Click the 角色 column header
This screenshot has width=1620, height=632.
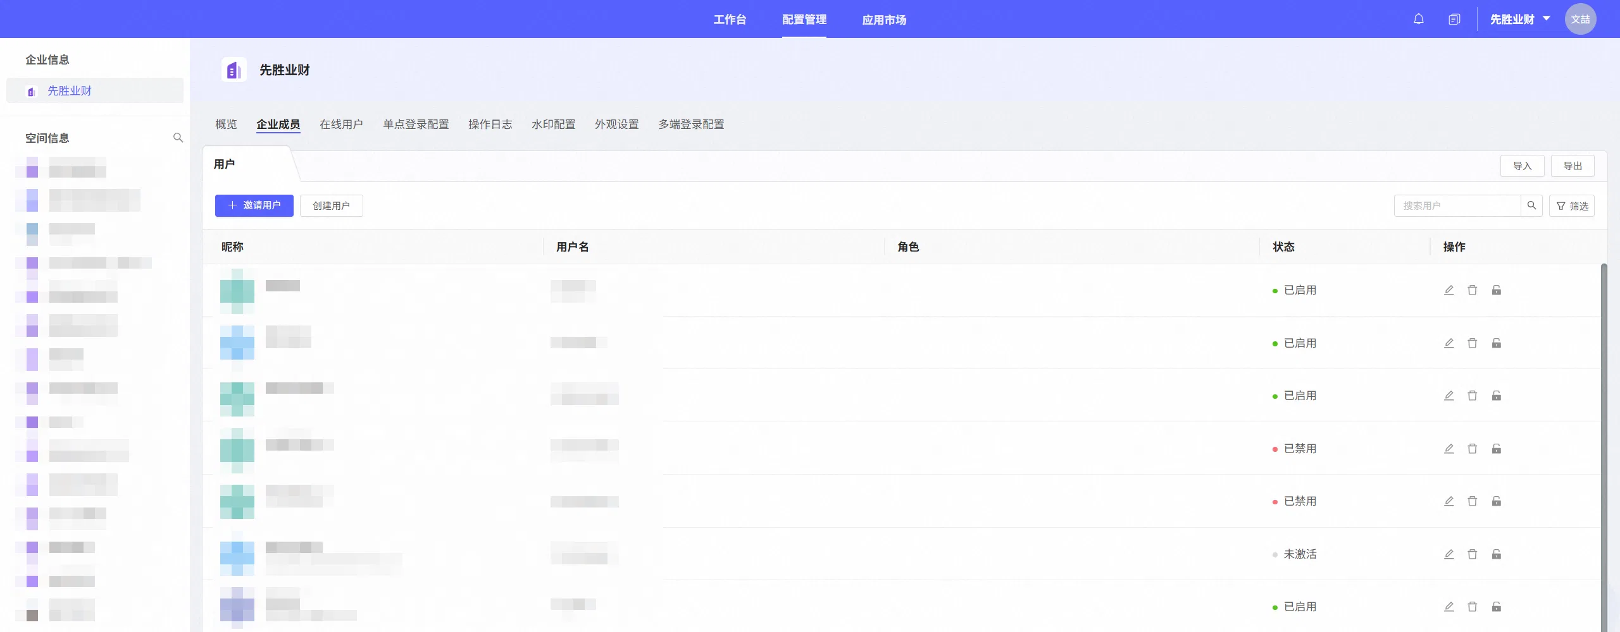[x=908, y=247]
